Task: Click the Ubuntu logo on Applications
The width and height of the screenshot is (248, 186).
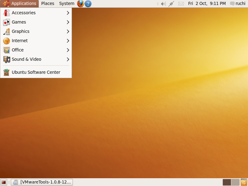Action: pyautogui.click(x=6, y=4)
